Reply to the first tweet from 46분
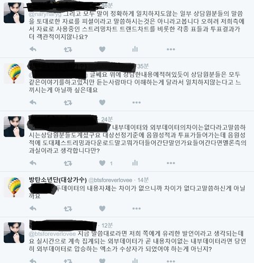Image resolution: width=254 pixels, height=263 pixels. pos(33,49)
